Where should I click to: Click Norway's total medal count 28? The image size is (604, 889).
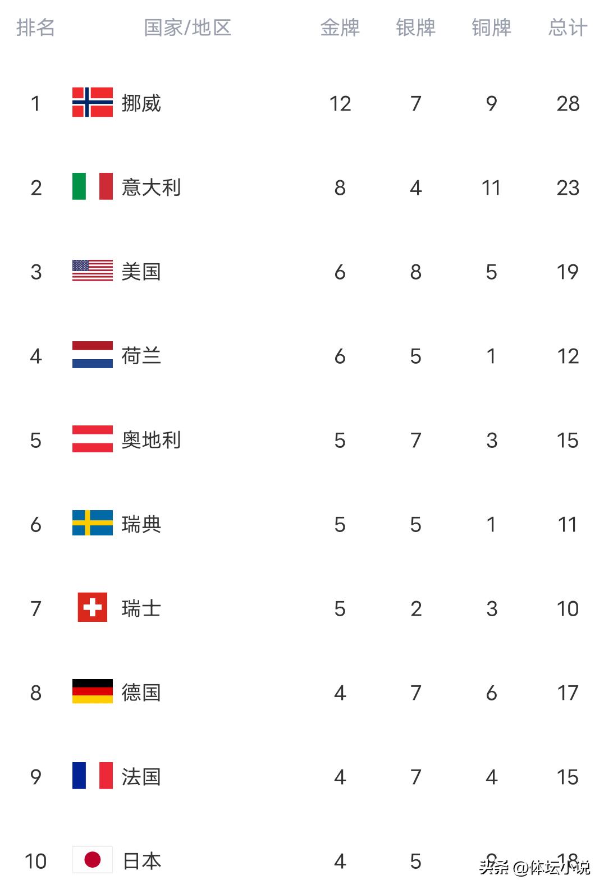point(568,103)
